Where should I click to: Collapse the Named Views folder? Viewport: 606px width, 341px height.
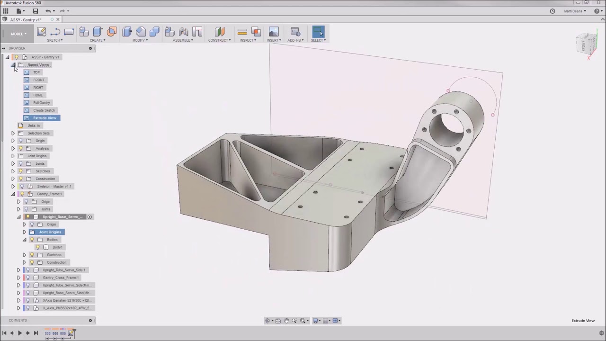(x=13, y=65)
